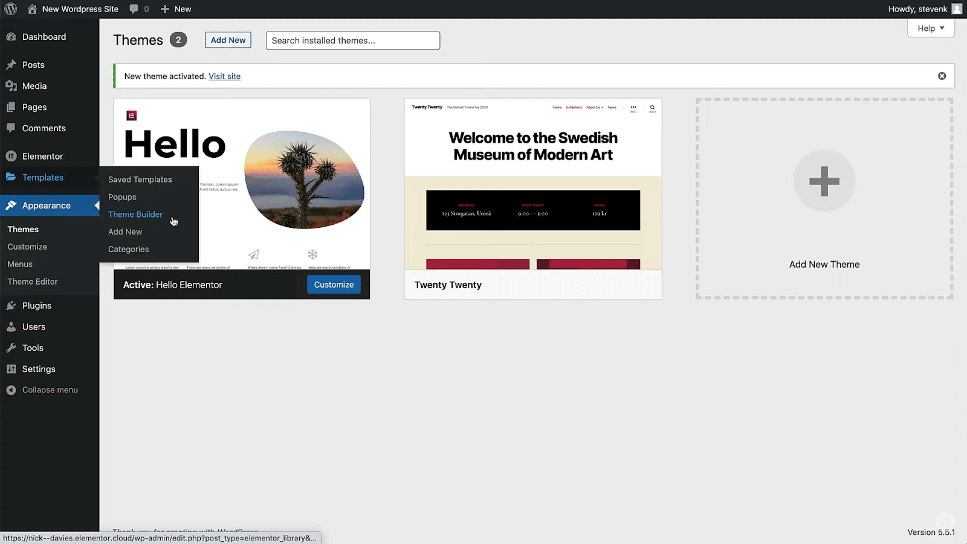Click the Templates folder icon
The image size is (967, 544).
point(11,177)
